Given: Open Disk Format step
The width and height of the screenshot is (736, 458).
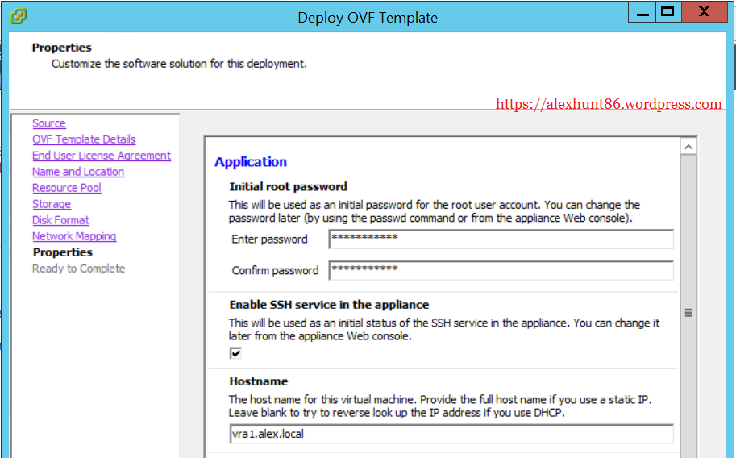Looking at the screenshot, I should [x=60, y=220].
